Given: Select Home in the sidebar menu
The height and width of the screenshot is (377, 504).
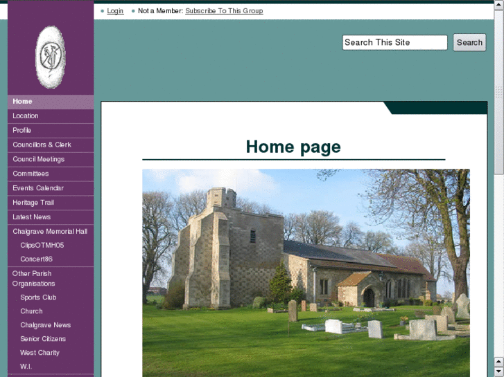Looking at the screenshot, I should coord(51,102).
